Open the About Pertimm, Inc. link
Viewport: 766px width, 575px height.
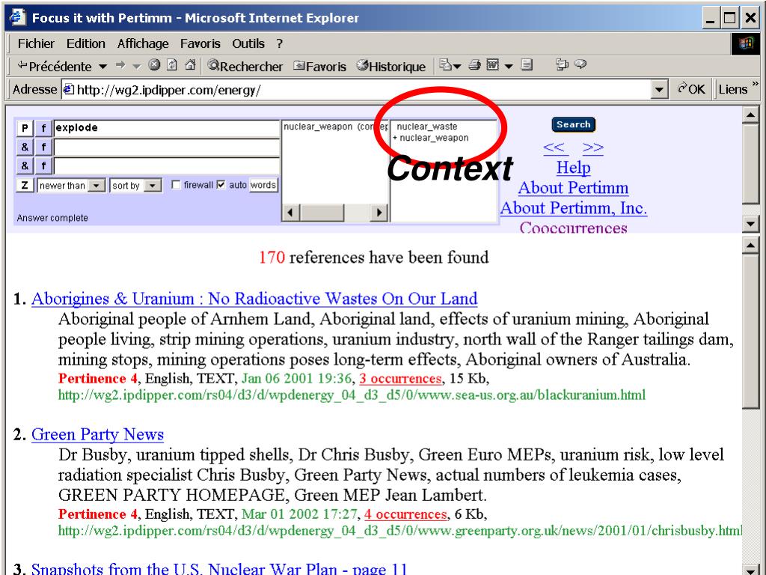(x=574, y=208)
